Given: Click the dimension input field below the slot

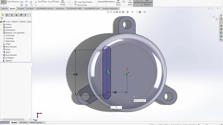Looking at the screenshot, I should pos(116,107).
